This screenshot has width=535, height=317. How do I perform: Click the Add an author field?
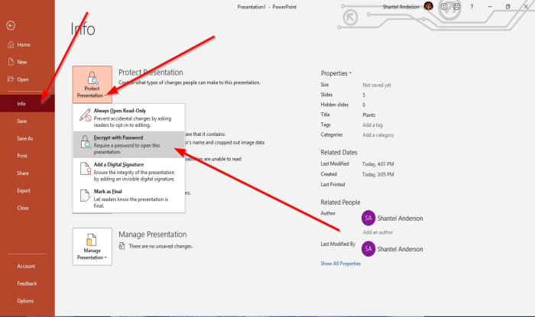[x=378, y=232]
